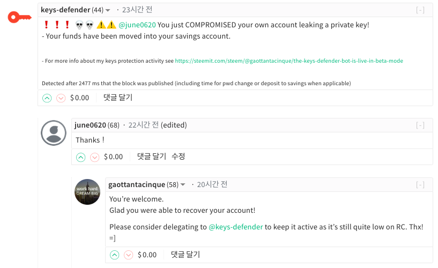
Task: Click 댓글 달기 under keys-defender comment
Action: [117, 98]
